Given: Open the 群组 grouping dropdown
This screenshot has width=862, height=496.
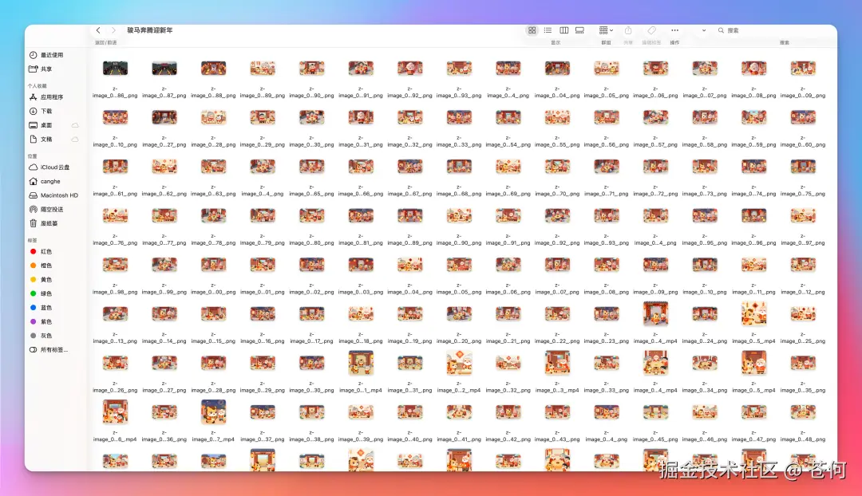Looking at the screenshot, I should pyautogui.click(x=606, y=30).
